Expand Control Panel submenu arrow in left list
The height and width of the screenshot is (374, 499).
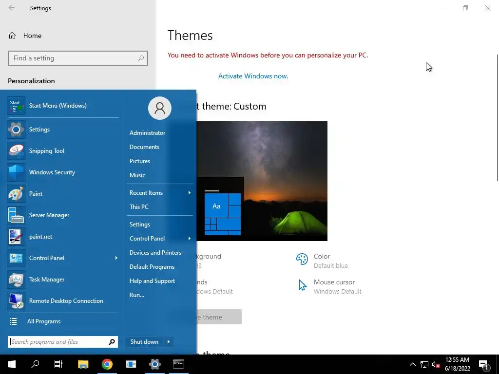[x=116, y=258]
